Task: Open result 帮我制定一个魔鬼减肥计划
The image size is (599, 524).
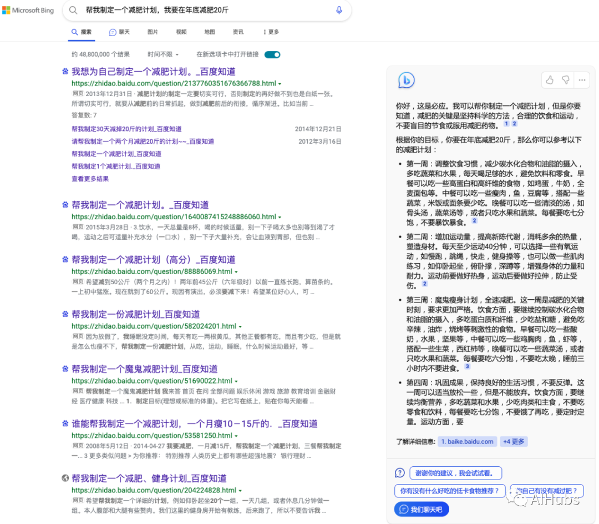Action: click(145, 369)
